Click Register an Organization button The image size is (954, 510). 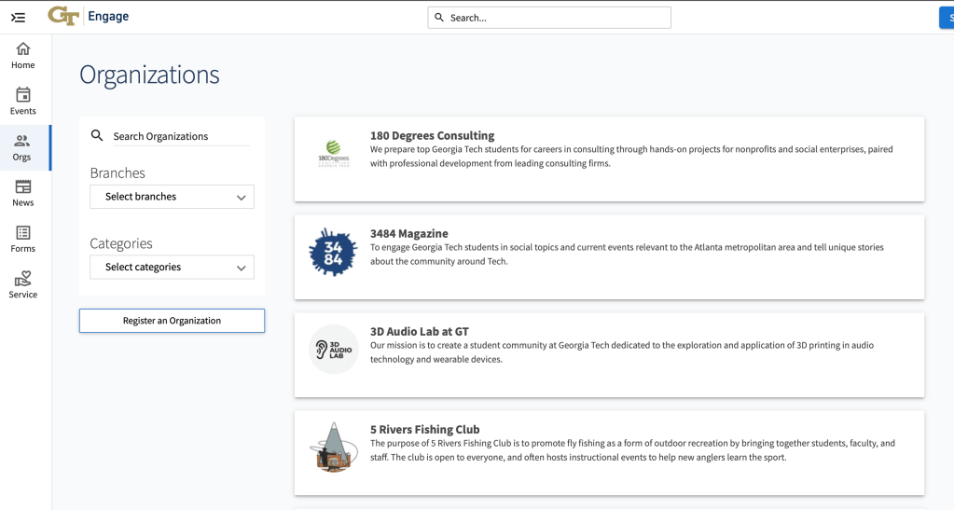(x=172, y=321)
